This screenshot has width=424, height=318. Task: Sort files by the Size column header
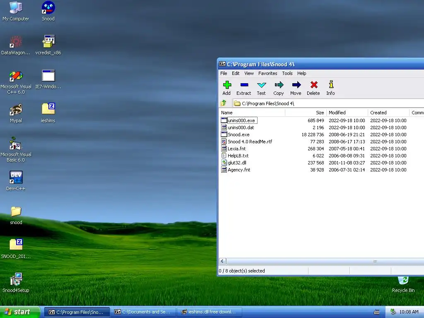306,113
